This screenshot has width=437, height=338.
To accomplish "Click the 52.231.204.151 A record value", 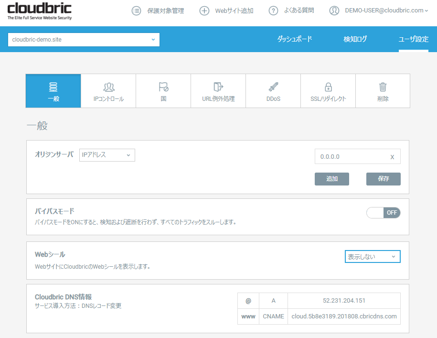I will point(344,301).
